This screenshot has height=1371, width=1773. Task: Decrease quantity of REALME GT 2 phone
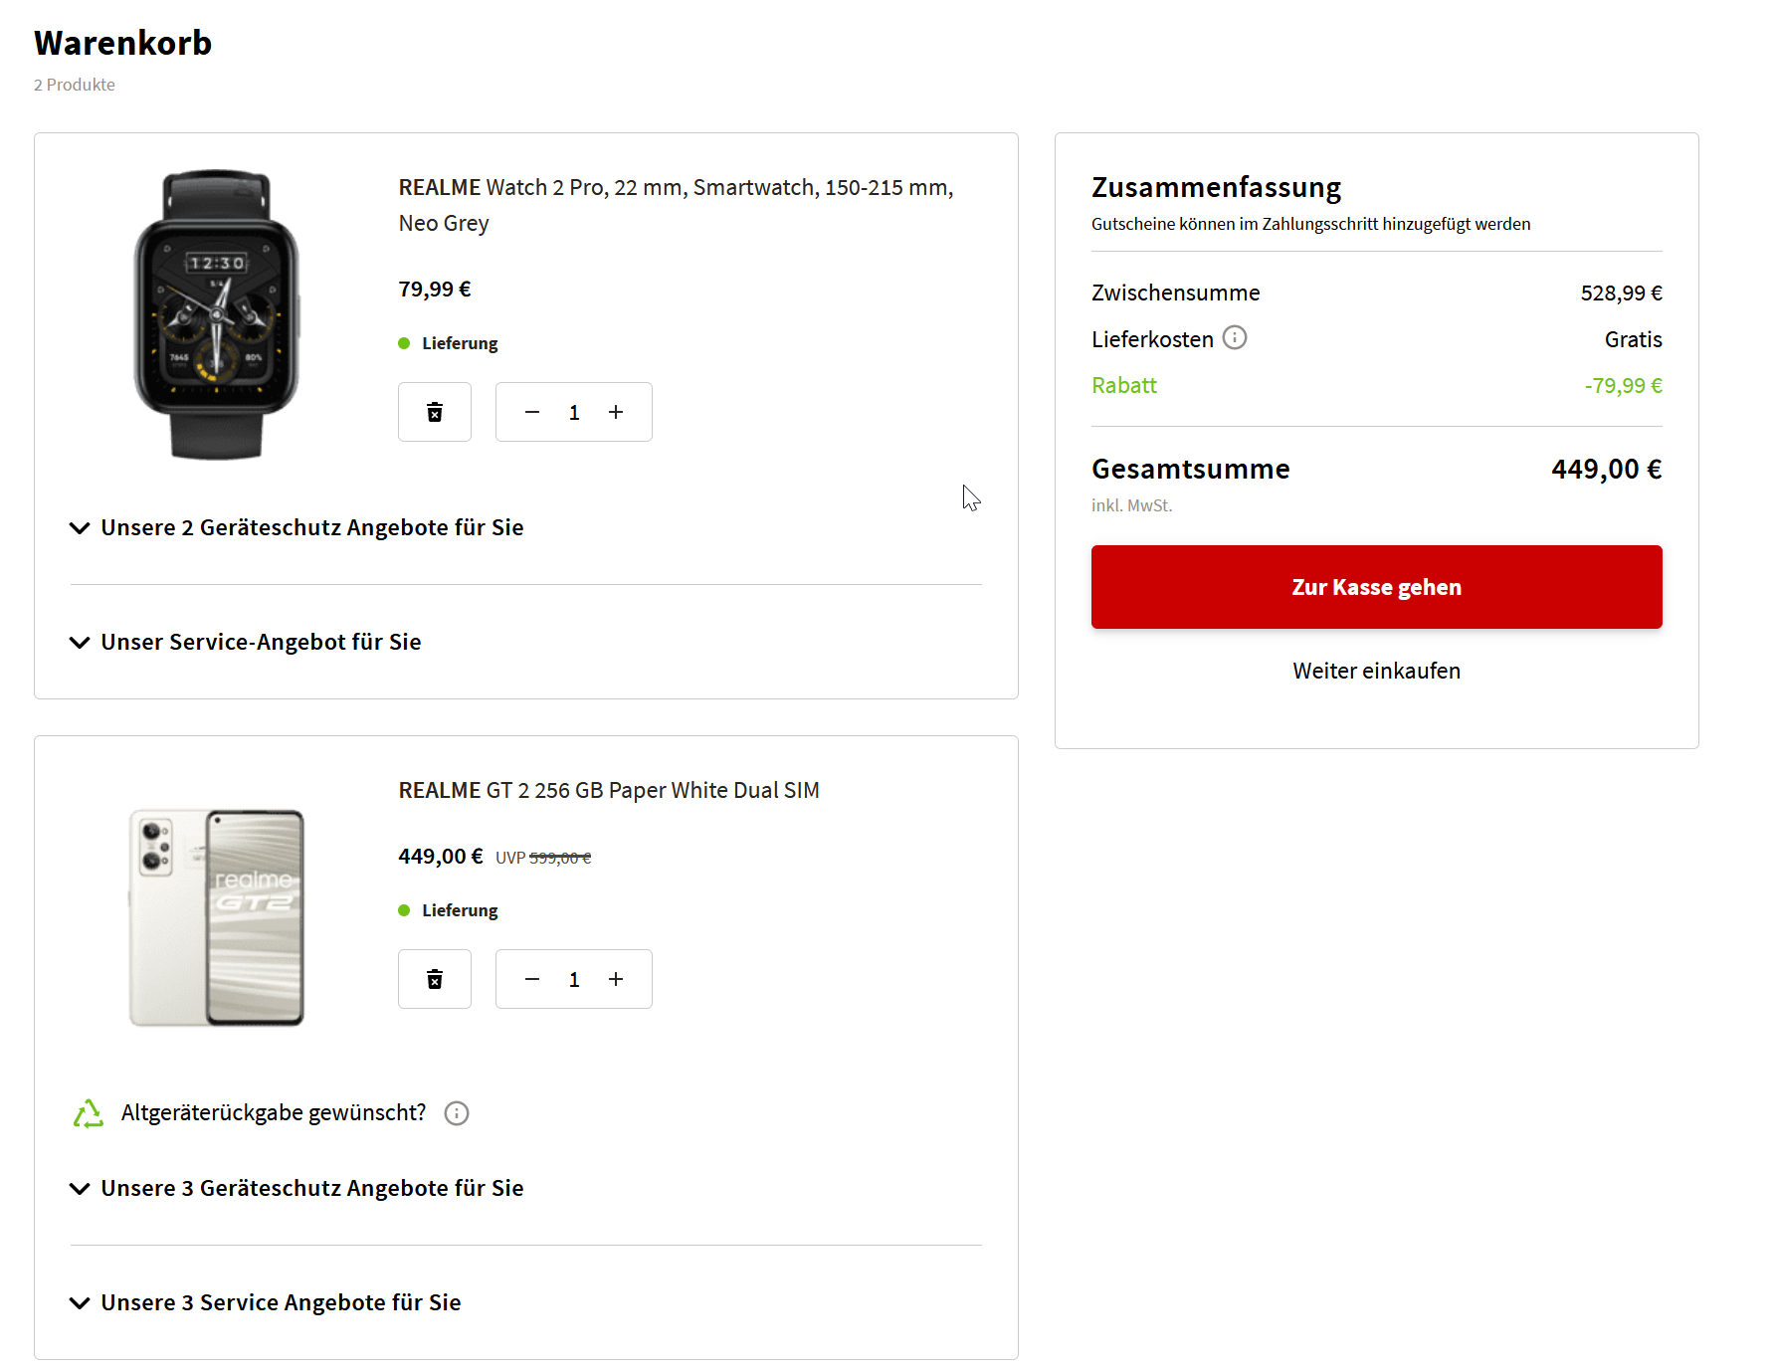point(532,979)
